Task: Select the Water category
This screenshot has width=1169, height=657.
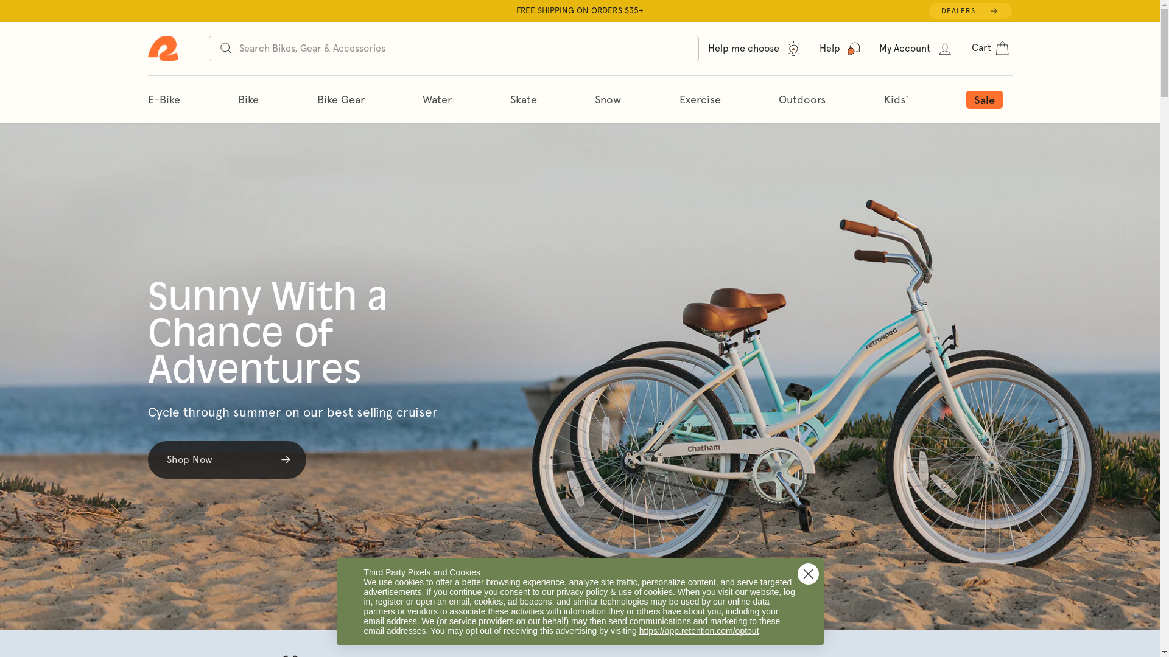Action: (x=437, y=100)
